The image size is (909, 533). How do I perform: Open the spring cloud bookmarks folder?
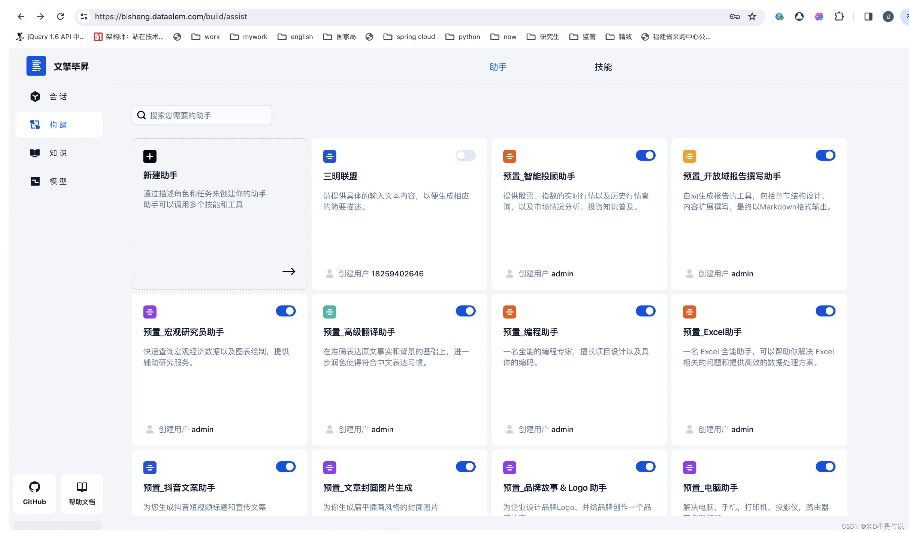(409, 37)
